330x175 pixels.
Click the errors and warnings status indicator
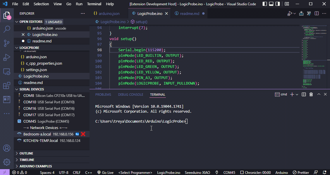[x=19, y=172]
